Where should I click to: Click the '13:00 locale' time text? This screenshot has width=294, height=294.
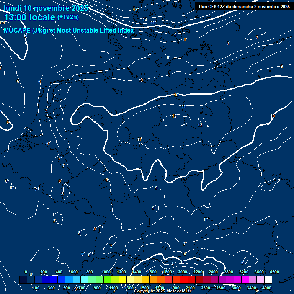pos(29,17)
